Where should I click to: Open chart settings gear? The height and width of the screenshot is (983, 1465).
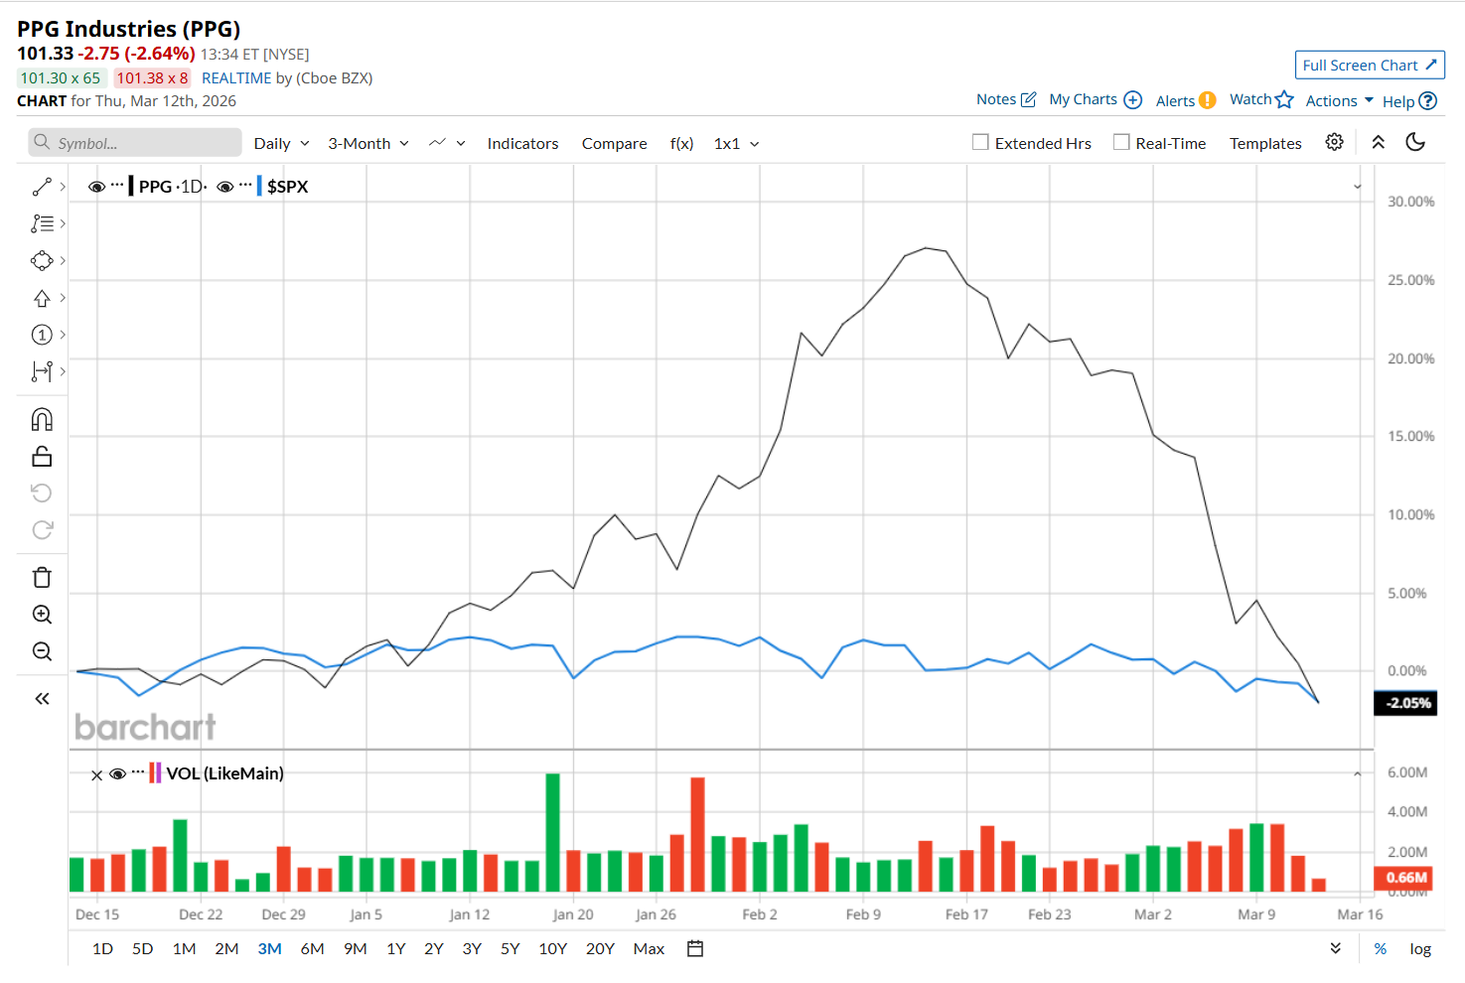click(1334, 142)
